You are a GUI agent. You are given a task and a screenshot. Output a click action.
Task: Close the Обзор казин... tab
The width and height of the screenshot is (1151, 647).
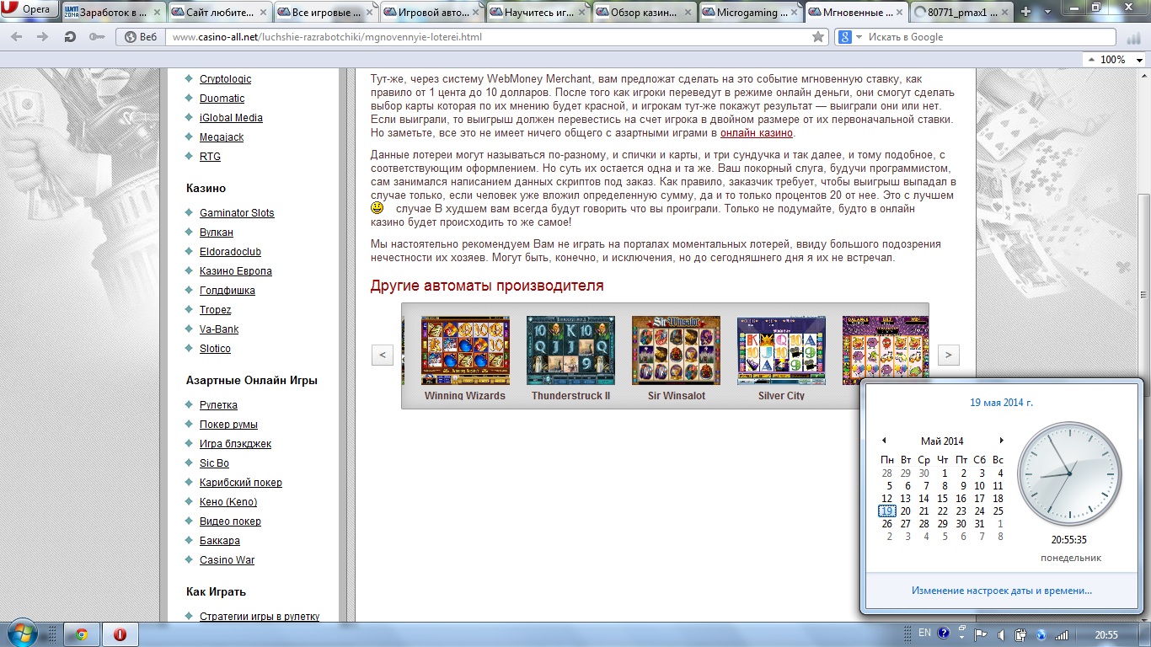pyautogui.click(x=688, y=12)
